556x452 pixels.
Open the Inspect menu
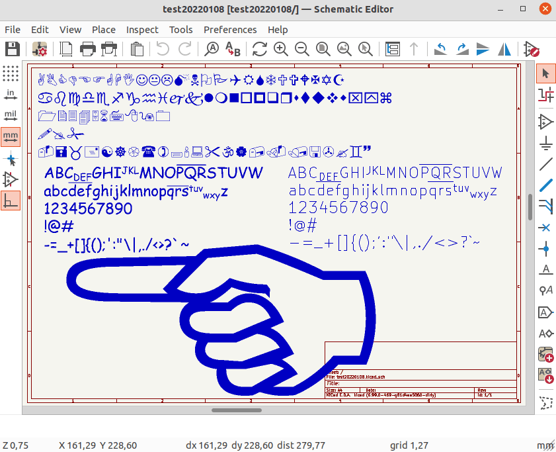(142, 30)
